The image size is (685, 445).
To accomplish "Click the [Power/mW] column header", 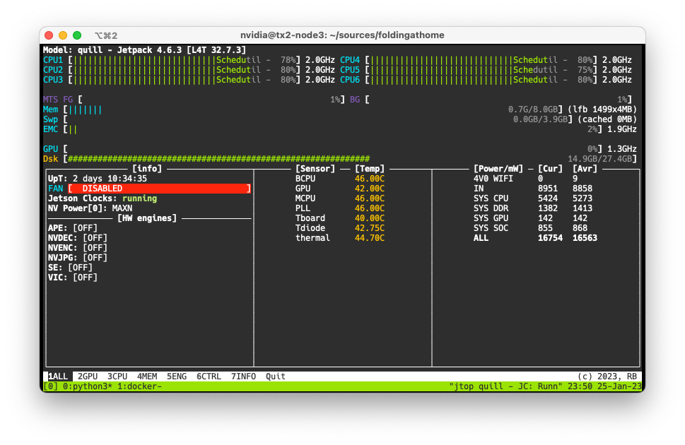I will (498, 169).
